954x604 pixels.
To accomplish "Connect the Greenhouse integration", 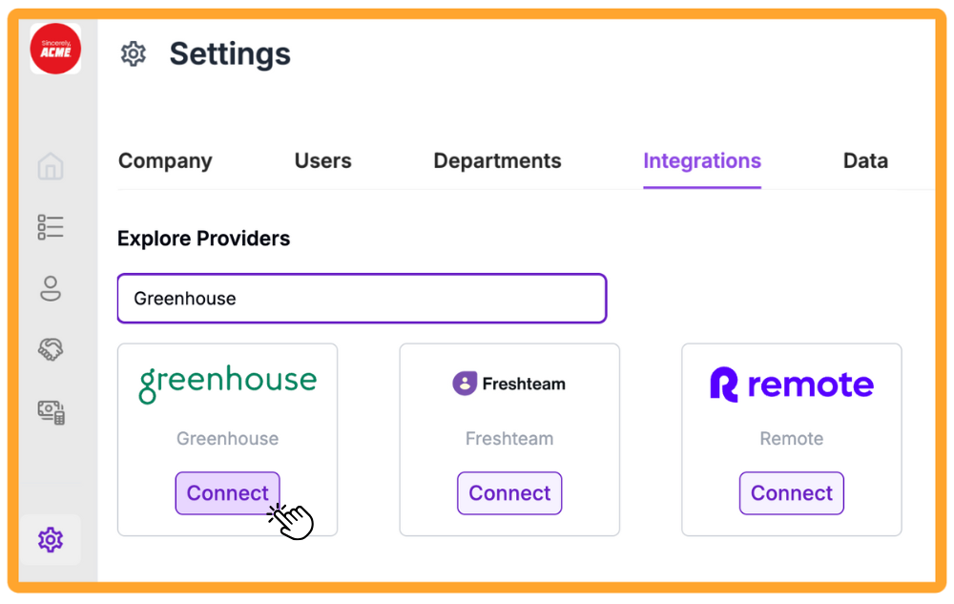I will coord(228,493).
